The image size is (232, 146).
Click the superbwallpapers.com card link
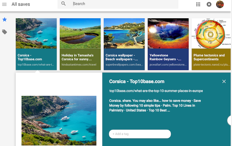coord(124,64)
